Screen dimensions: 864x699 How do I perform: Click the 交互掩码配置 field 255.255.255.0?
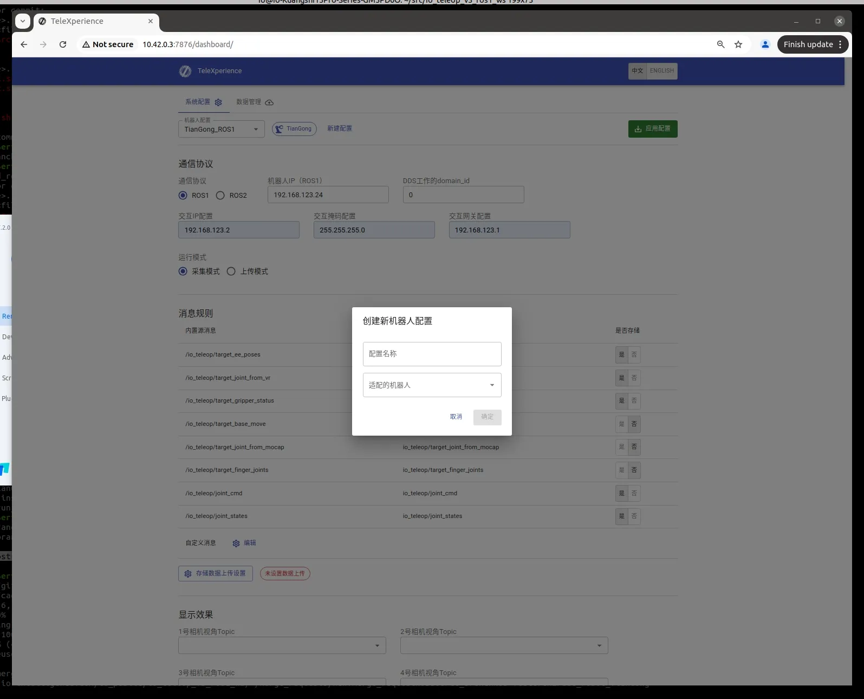click(x=374, y=230)
